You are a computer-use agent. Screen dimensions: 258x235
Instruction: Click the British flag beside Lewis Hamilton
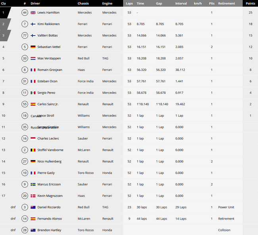pos(33,13)
